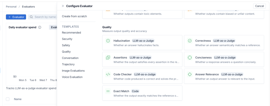Collapse panel with double chevron icon
270x106 pixels.
point(63,6)
